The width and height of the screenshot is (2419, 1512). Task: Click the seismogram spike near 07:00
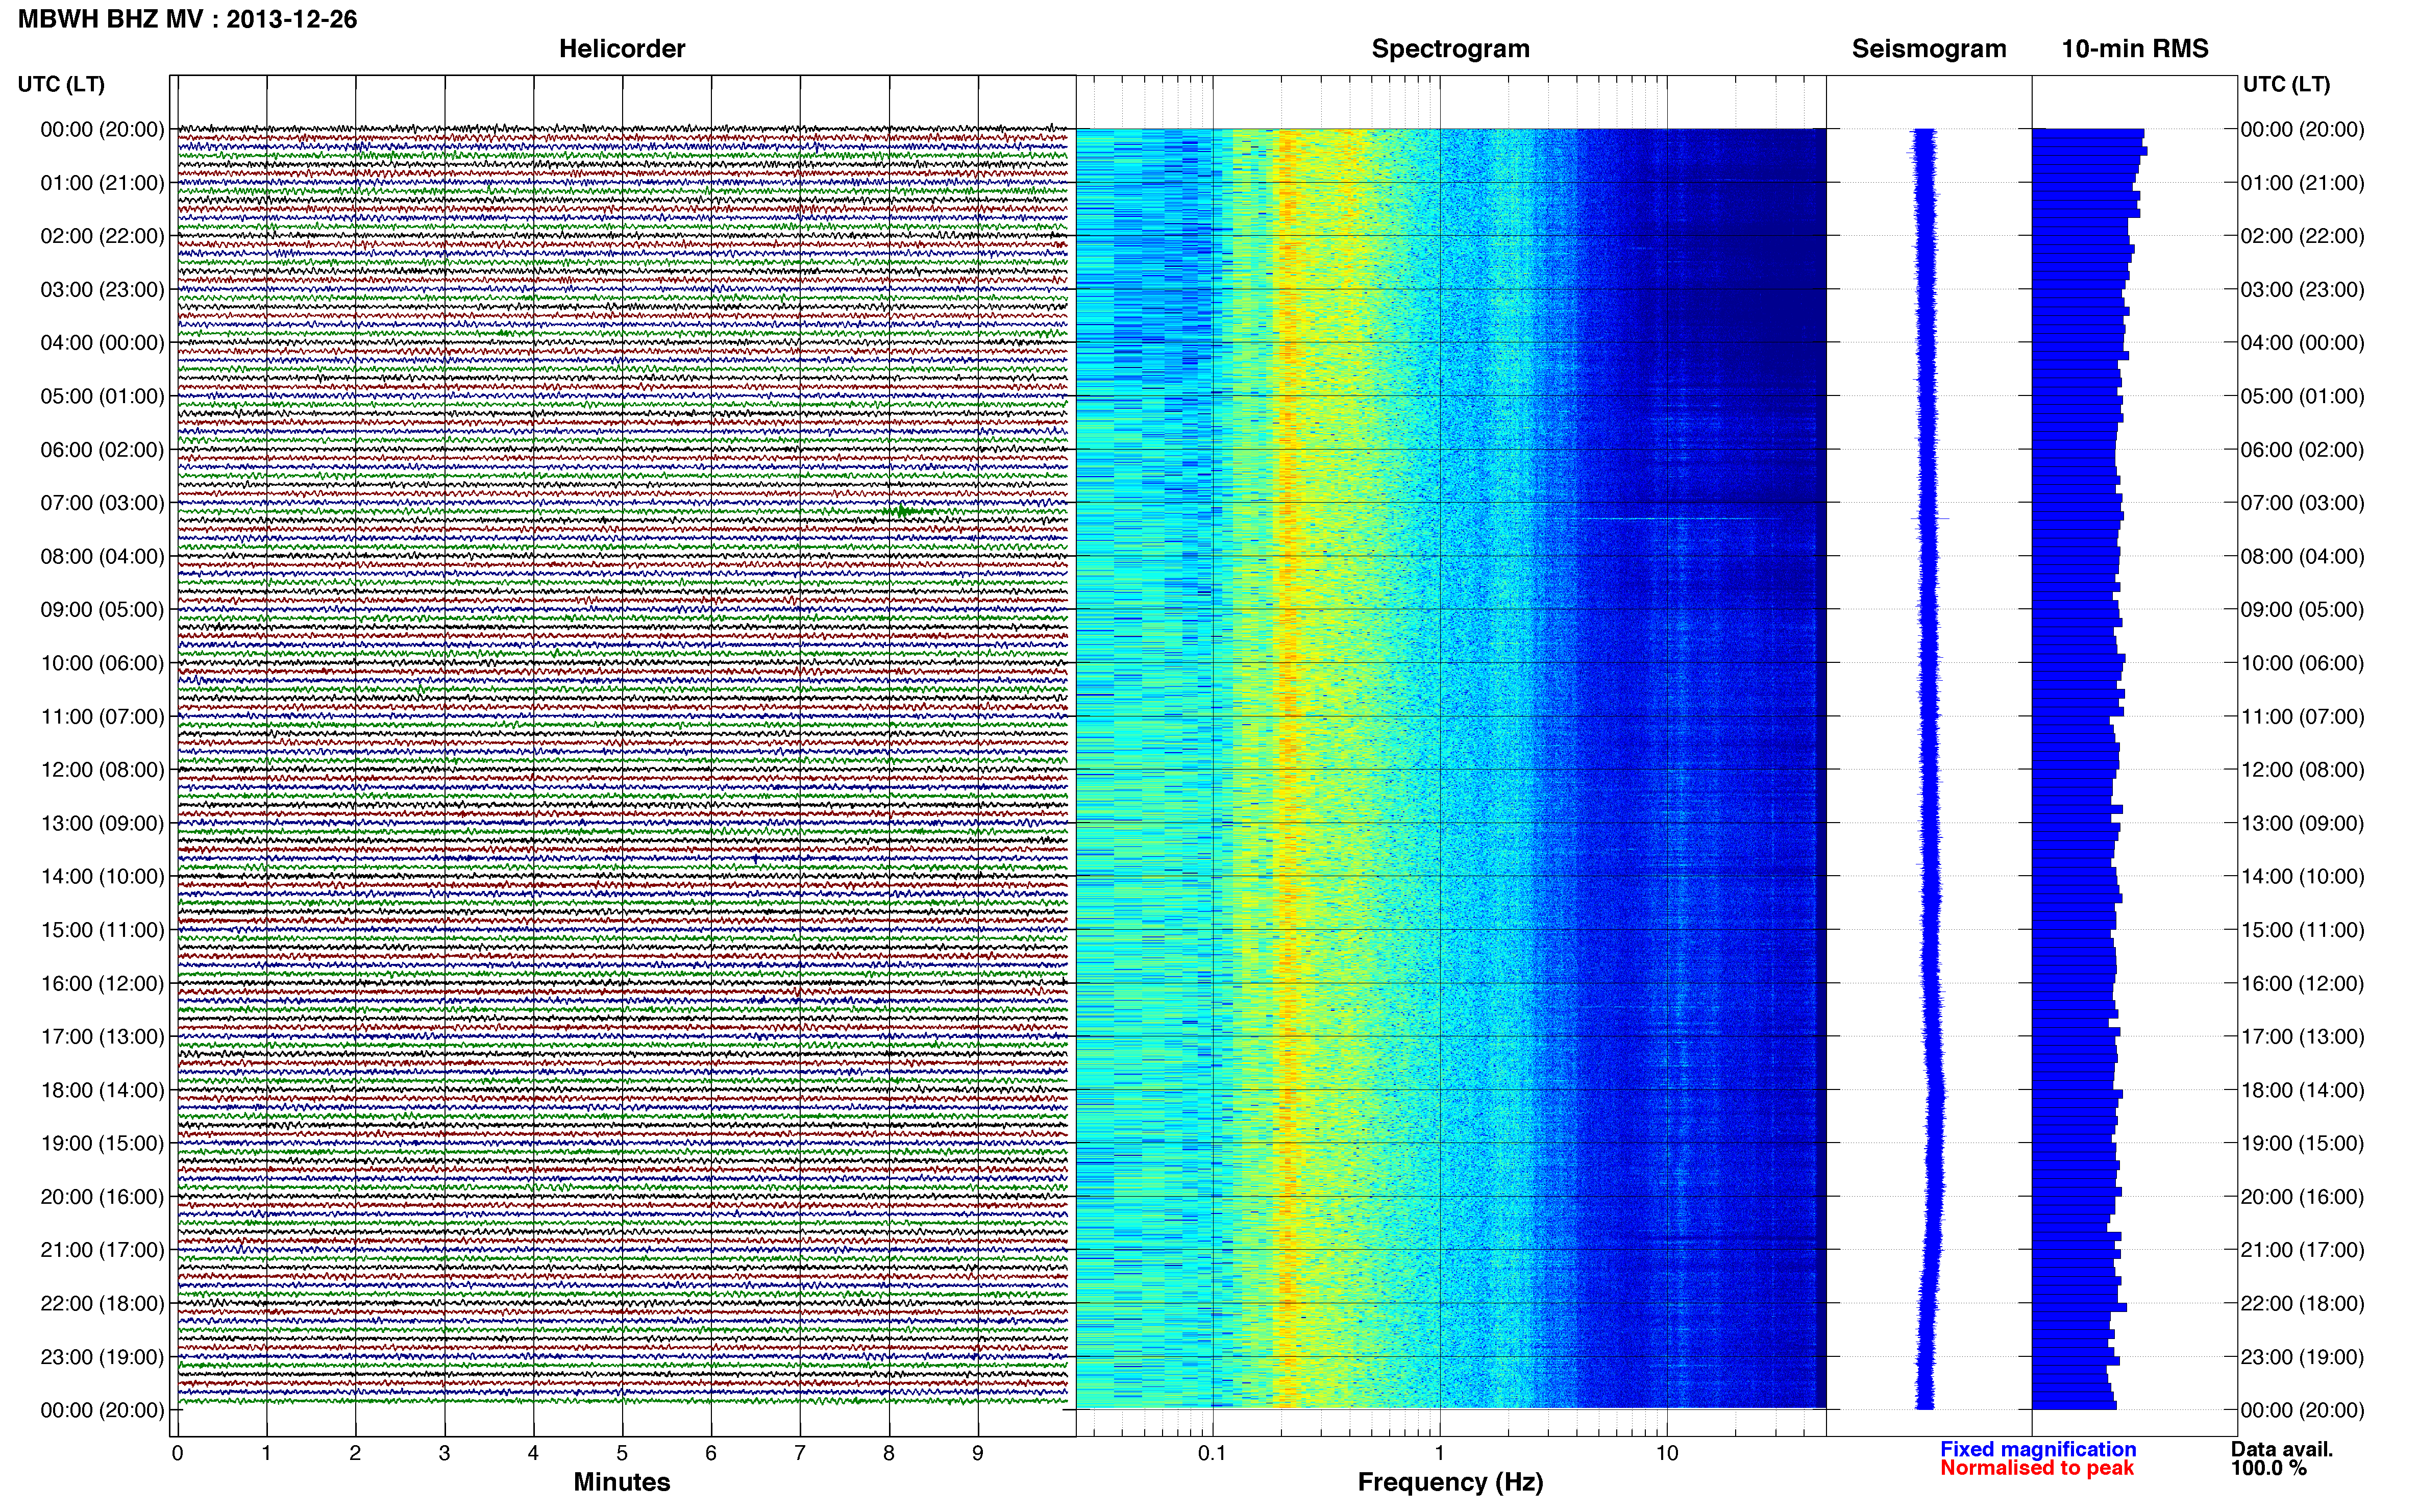point(1930,518)
